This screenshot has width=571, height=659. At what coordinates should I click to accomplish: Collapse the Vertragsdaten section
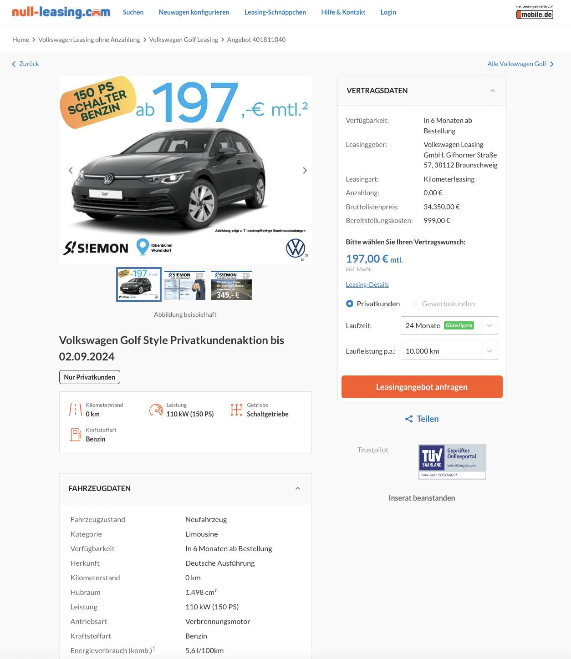tap(493, 91)
